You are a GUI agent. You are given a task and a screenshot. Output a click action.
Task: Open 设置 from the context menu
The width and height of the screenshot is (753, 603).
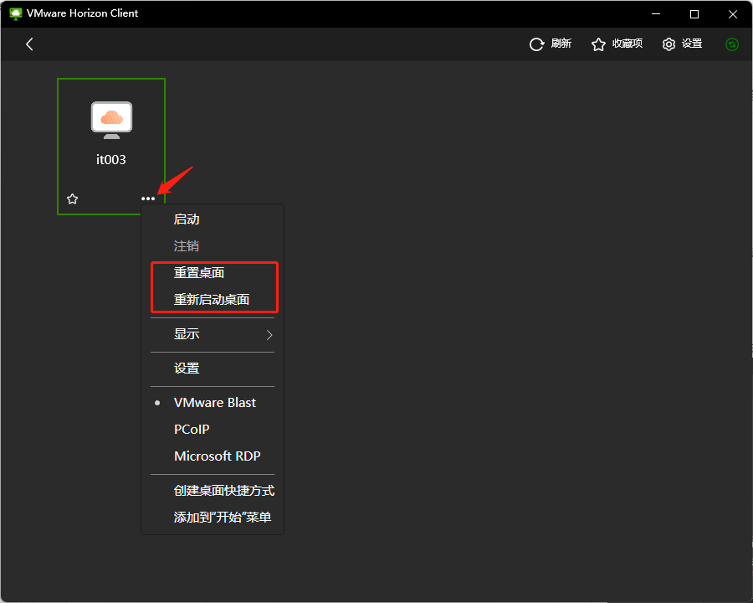(x=186, y=368)
